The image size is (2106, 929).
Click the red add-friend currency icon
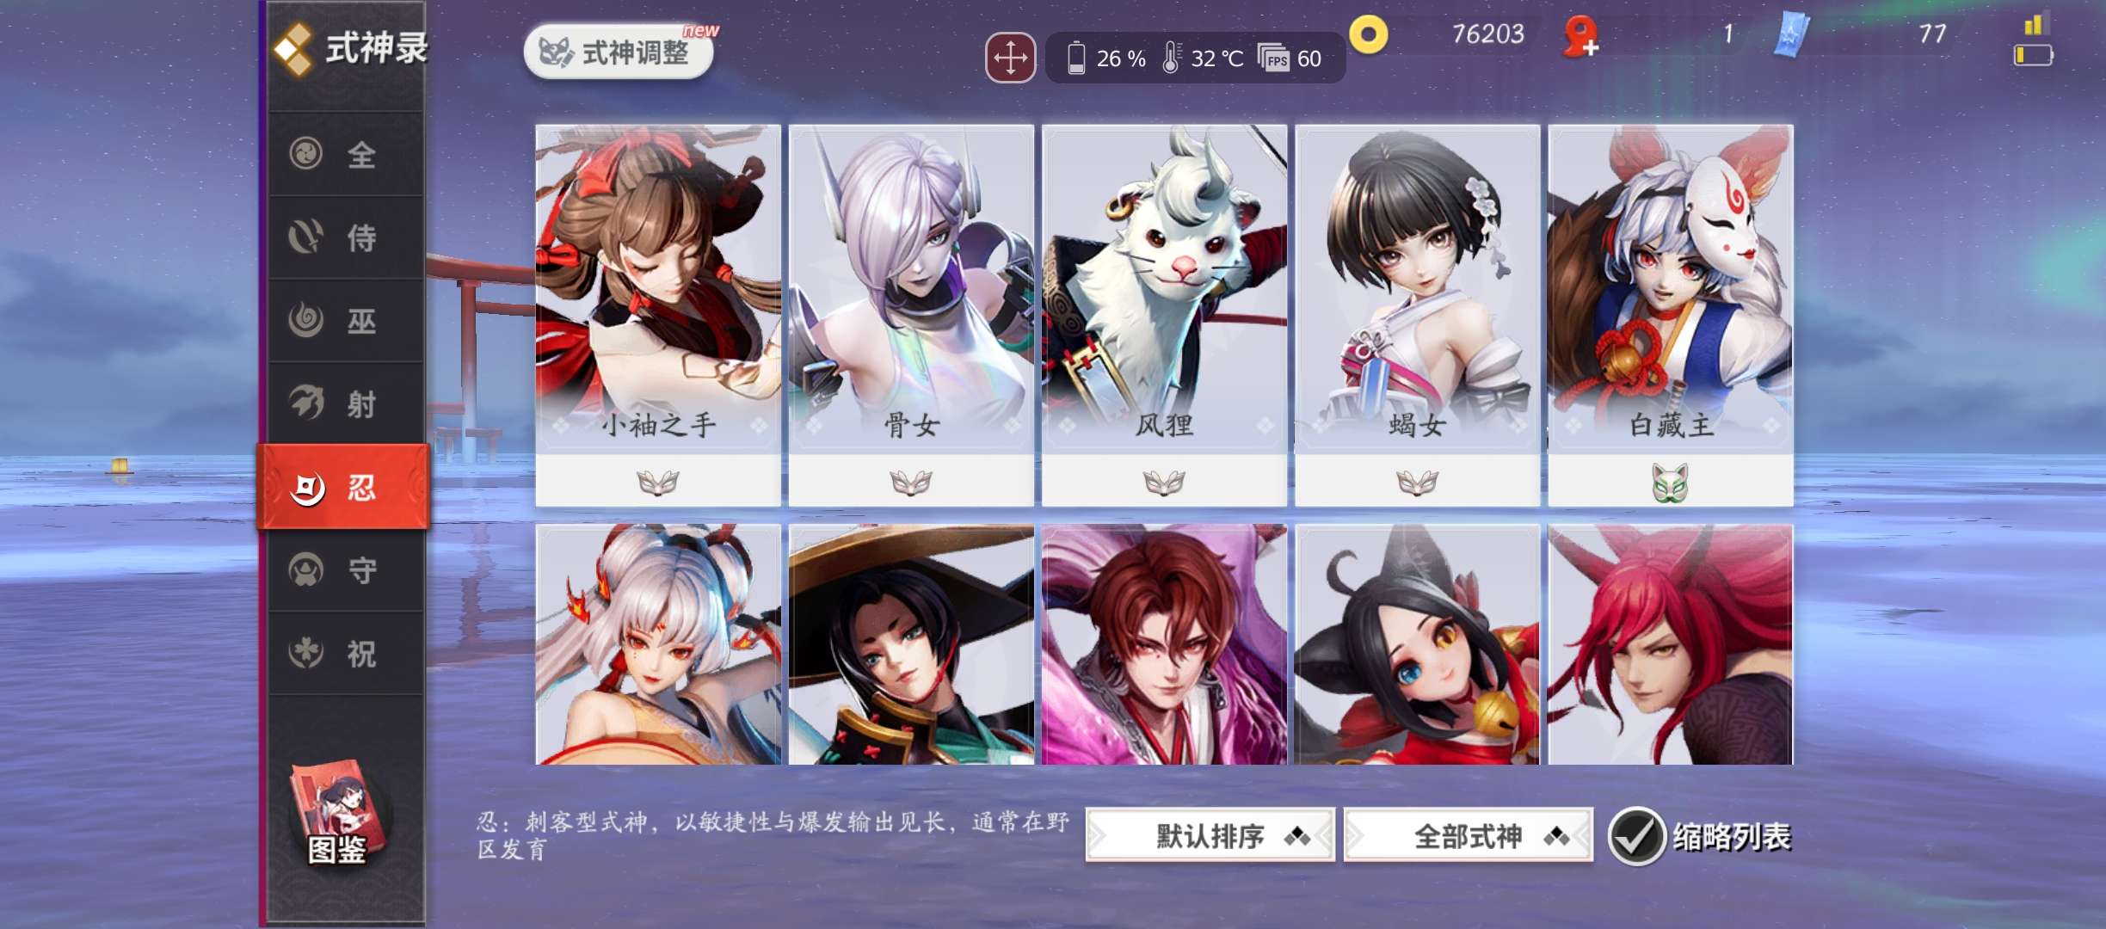point(1580,37)
